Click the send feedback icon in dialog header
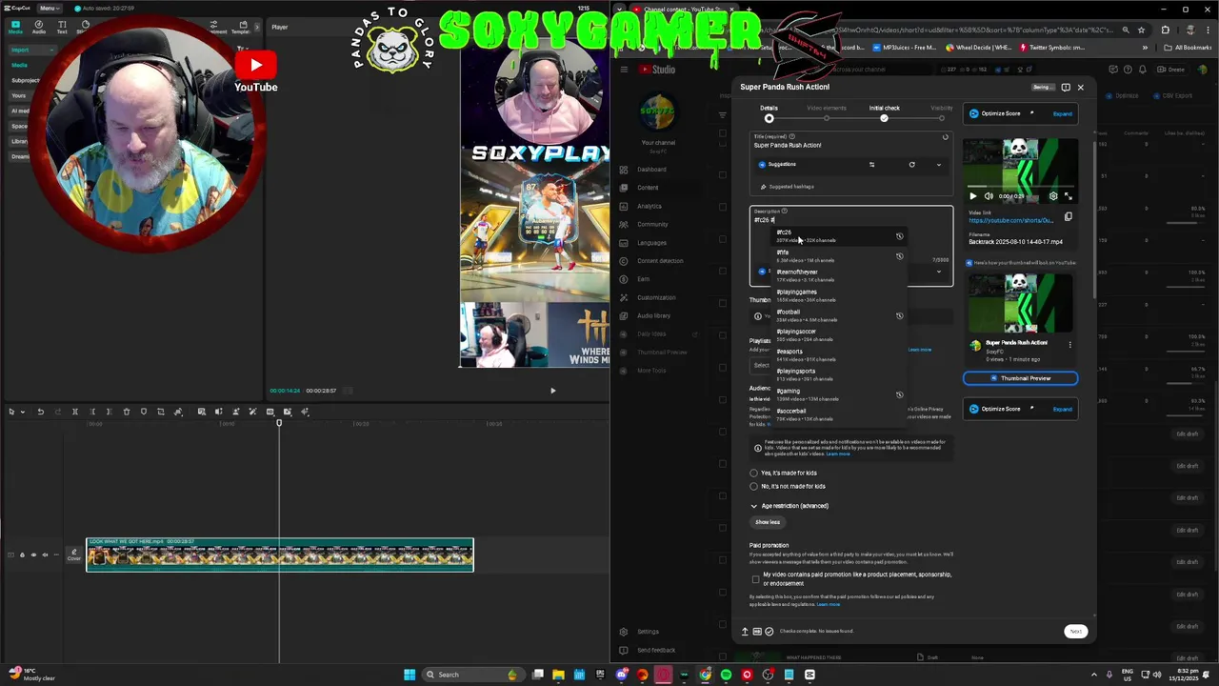The height and width of the screenshot is (686, 1219). [x=1066, y=87]
